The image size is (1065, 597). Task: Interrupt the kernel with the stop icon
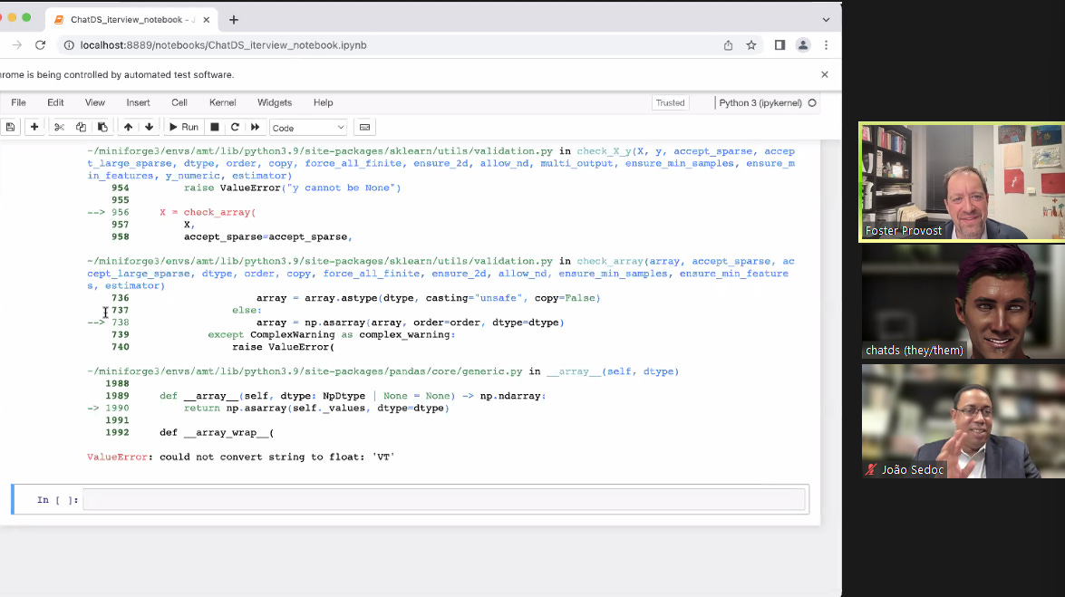[x=215, y=128]
